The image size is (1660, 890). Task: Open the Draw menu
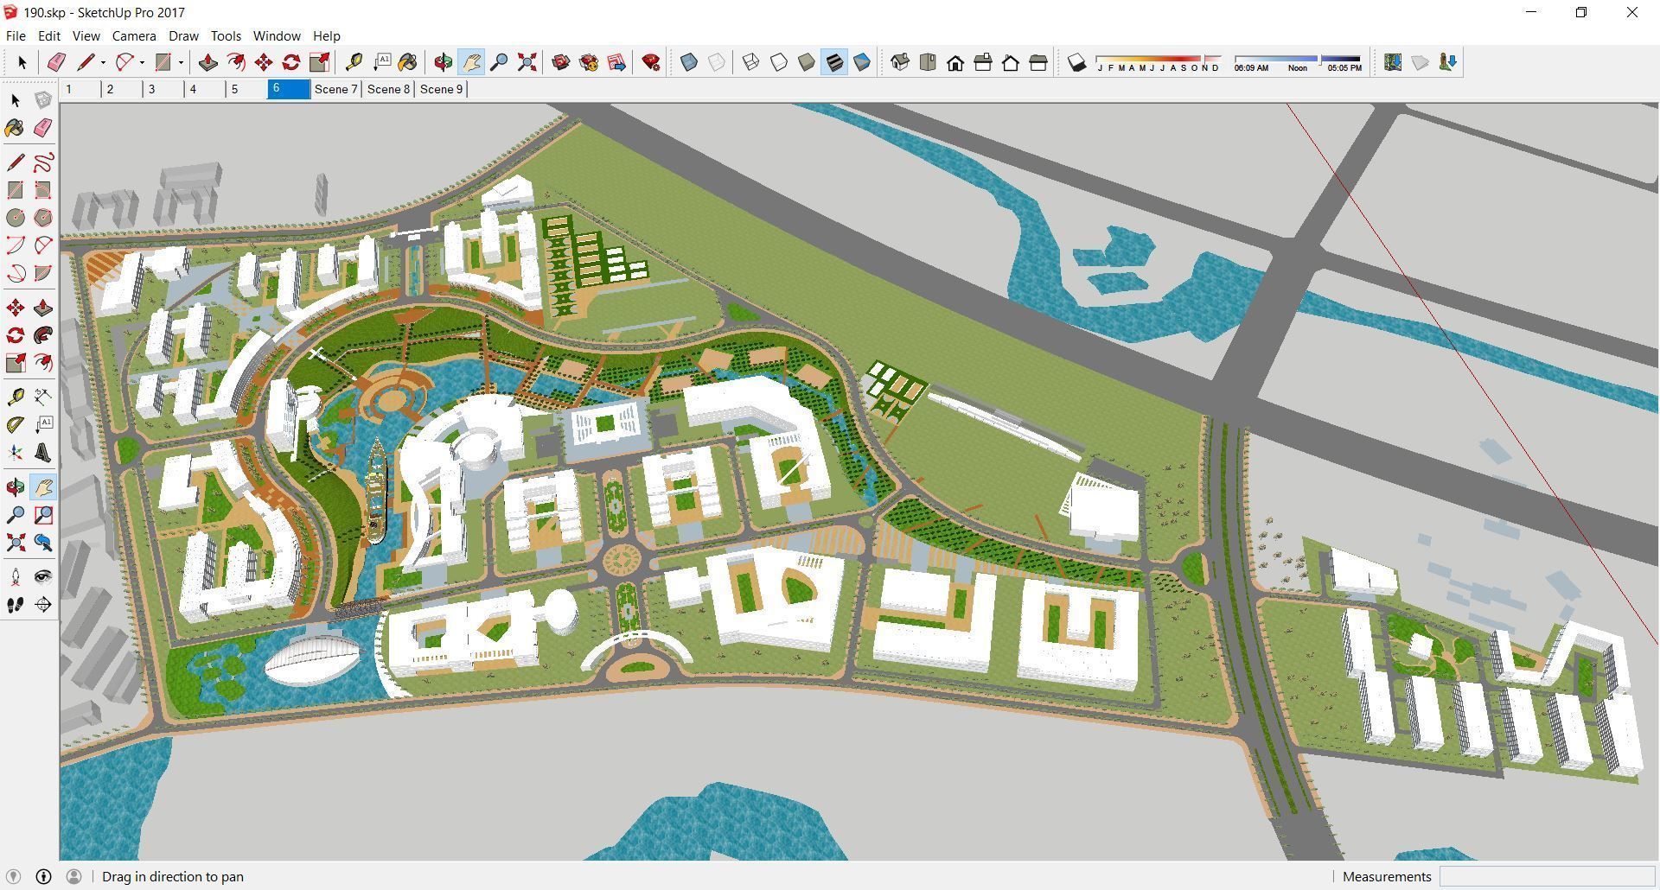click(183, 36)
